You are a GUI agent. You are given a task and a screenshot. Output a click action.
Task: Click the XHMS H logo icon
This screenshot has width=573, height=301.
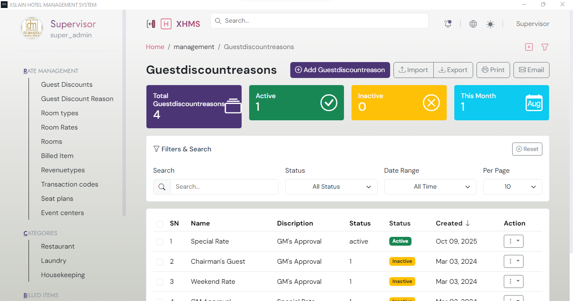pyautogui.click(x=166, y=24)
